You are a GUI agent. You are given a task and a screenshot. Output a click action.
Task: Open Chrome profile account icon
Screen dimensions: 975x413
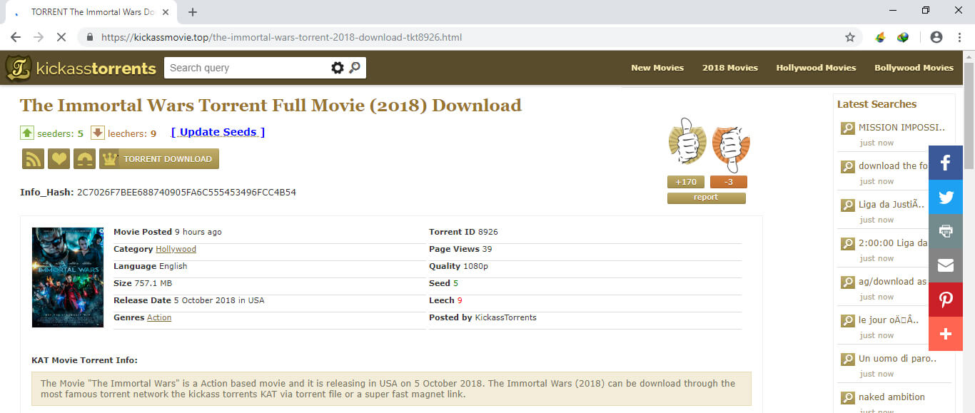click(936, 37)
